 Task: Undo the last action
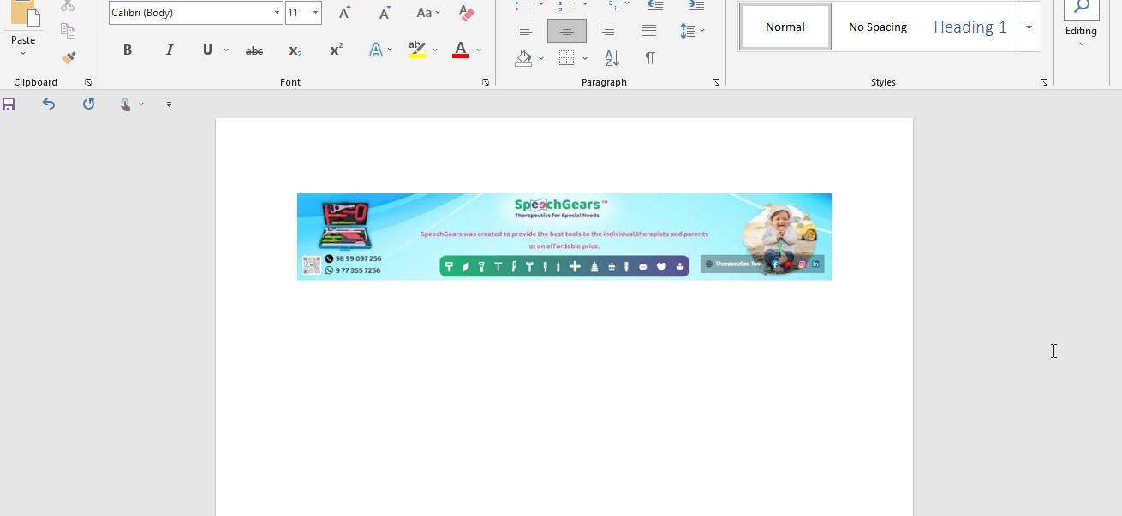[49, 104]
